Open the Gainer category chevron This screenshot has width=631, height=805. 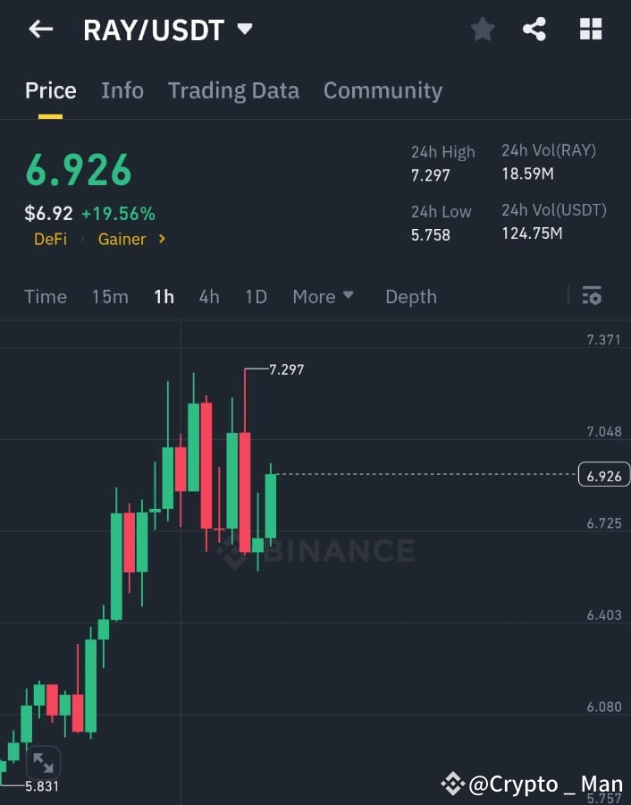pyautogui.click(x=164, y=239)
